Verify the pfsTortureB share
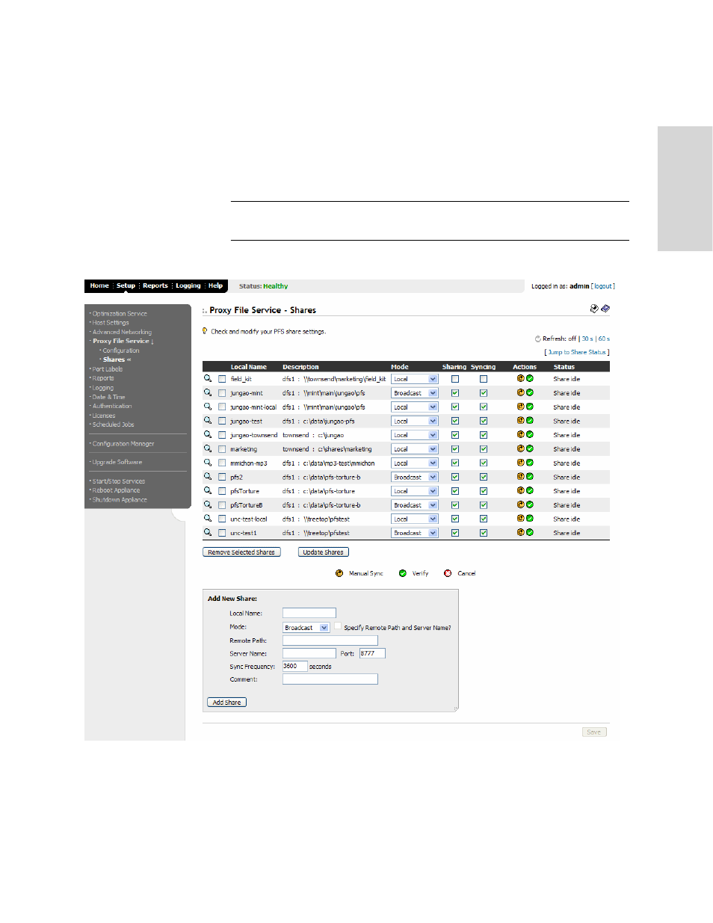Viewport: 713px width, 923px height. [x=530, y=504]
